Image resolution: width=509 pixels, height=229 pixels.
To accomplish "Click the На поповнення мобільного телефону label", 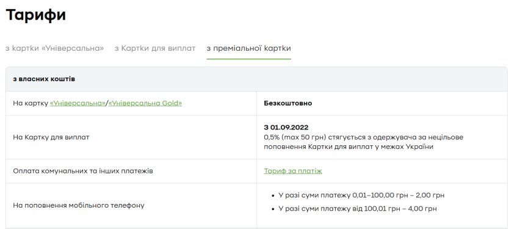I will tap(79, 205).
